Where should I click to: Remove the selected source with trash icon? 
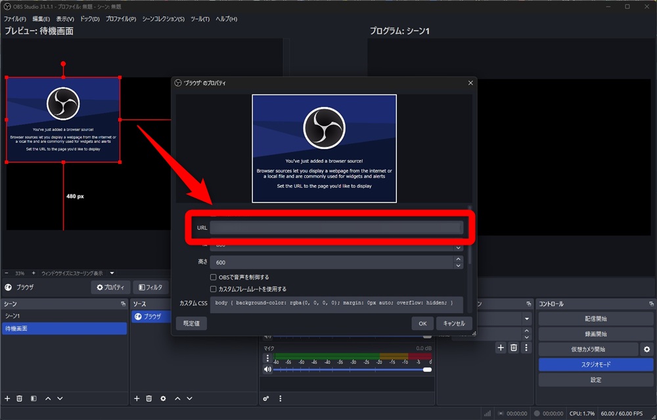[x=148, y=398]
